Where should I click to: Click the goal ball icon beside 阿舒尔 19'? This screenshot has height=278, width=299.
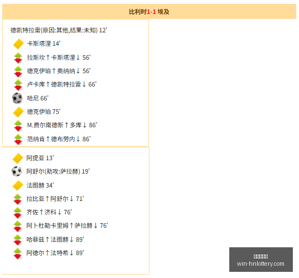[x=17, y=171]
